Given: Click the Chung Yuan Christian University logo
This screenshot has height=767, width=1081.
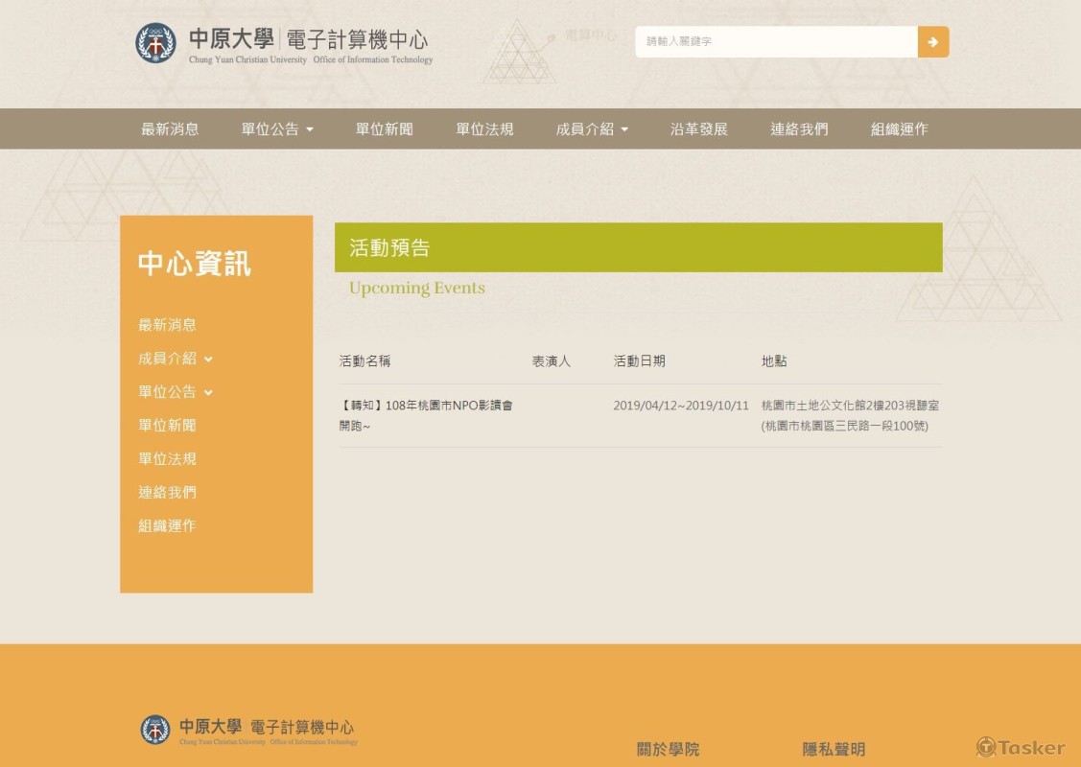Looking at the screenshot, I should (x=155, y=43).
